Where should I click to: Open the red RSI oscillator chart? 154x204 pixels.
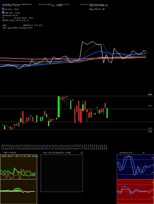(135, 192)
